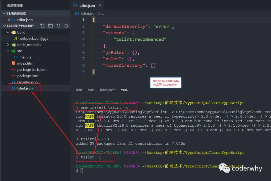The height and width of the screenshot is (181, 271).
Task: Open index.html file
Action: click(26, 63)
